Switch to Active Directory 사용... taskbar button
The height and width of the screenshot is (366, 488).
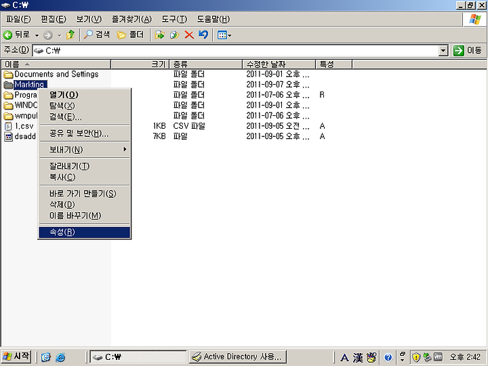238,357
